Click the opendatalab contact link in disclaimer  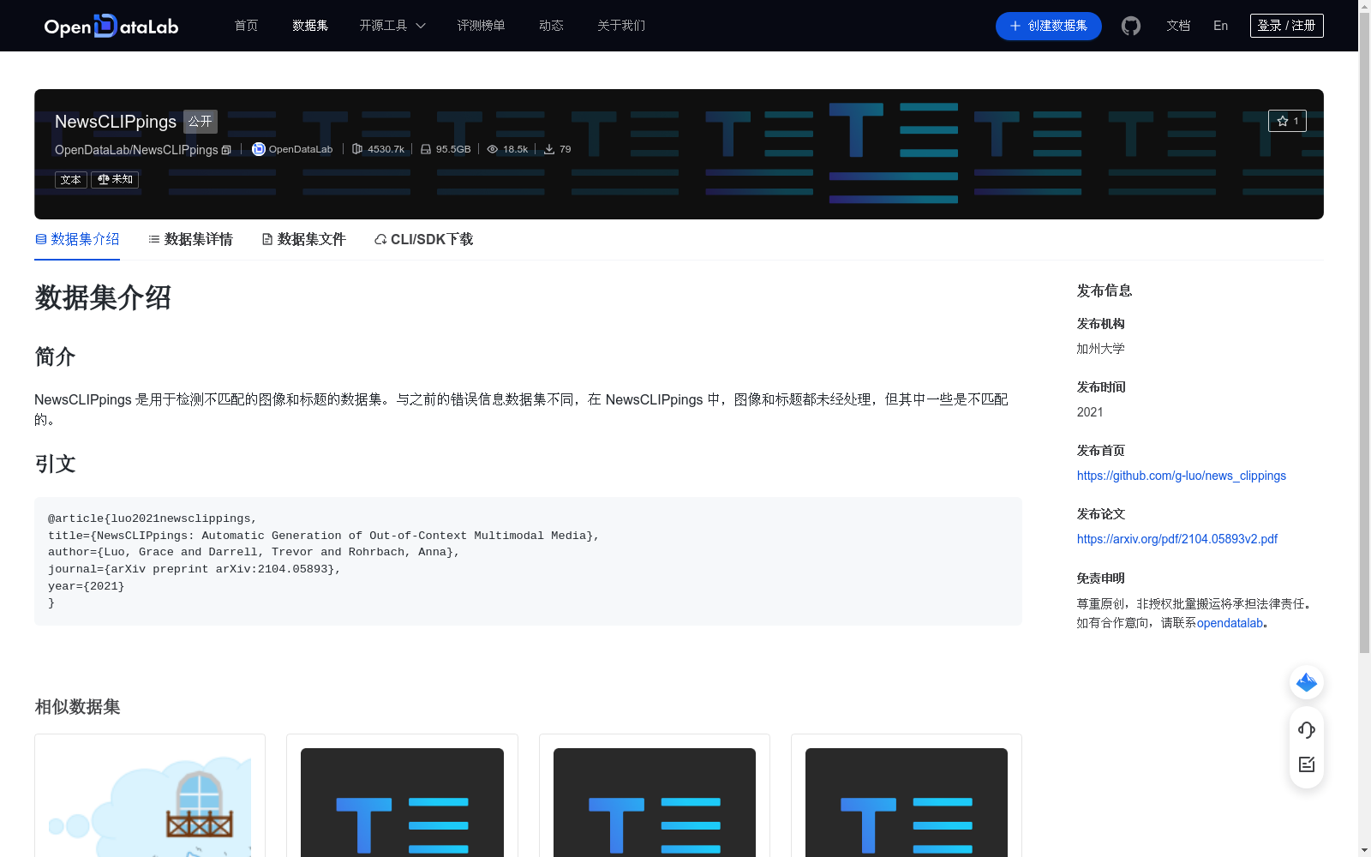1230,623
